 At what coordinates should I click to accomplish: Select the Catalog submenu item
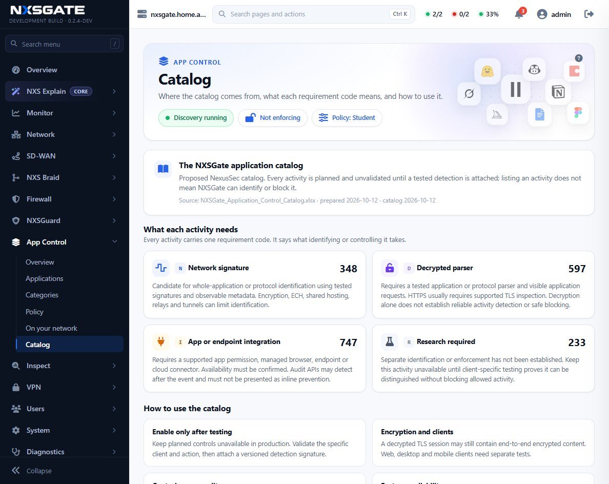[x=70, y=345]
